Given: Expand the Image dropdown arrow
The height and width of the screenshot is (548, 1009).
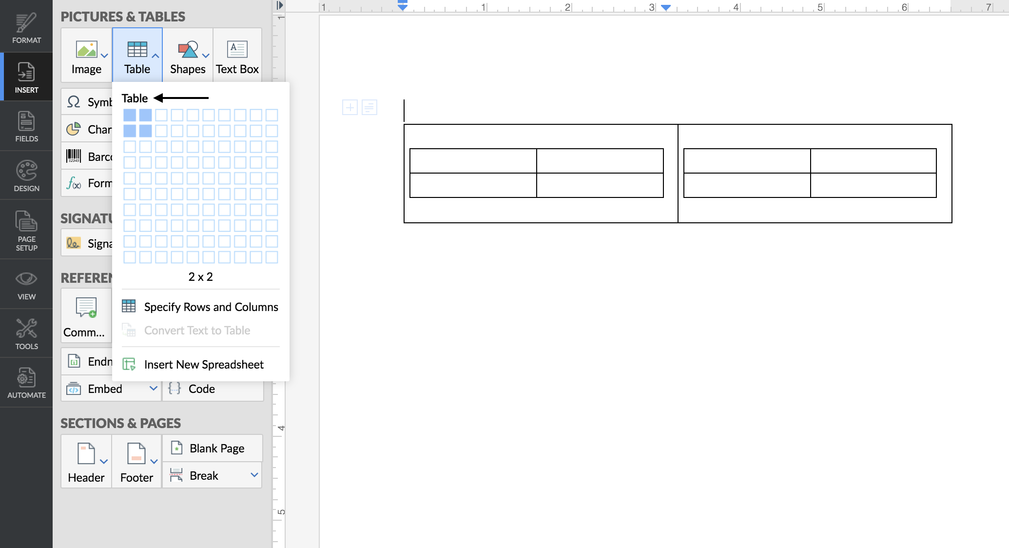Looking at the screenshot, I should click(104, 56).
